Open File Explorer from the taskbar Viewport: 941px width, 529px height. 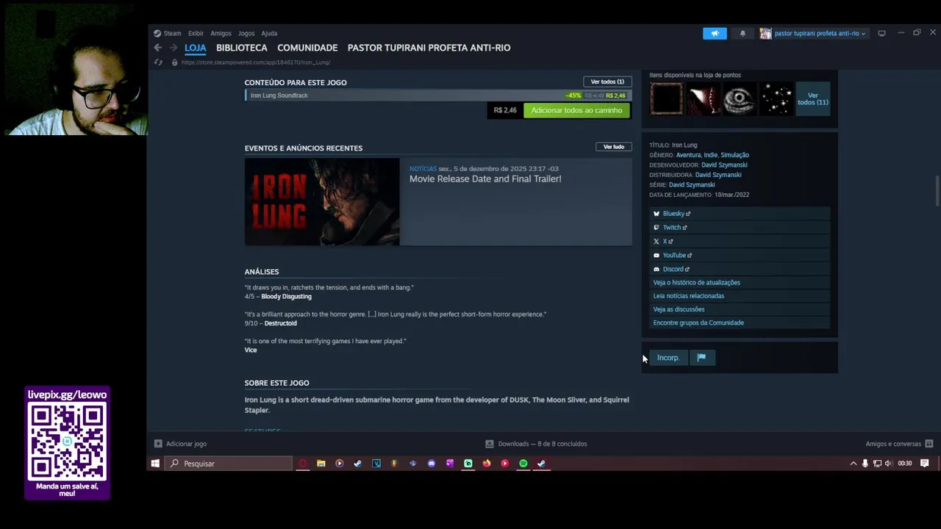coord(321,464)
